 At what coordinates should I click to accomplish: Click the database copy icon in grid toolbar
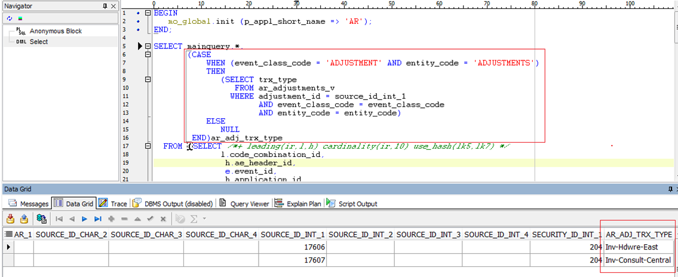[42, 218]
